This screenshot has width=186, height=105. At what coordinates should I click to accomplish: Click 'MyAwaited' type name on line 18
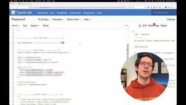[x=26, y=43]
